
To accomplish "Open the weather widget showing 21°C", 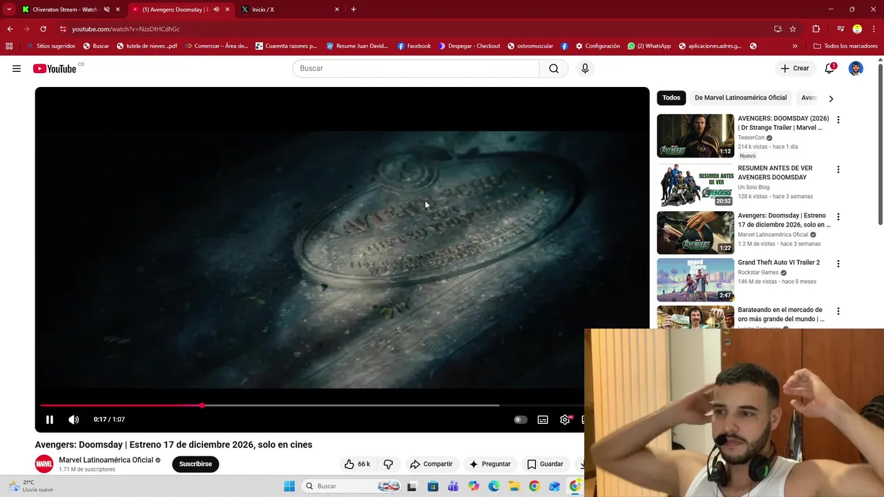I will click(x=31, y=486).
